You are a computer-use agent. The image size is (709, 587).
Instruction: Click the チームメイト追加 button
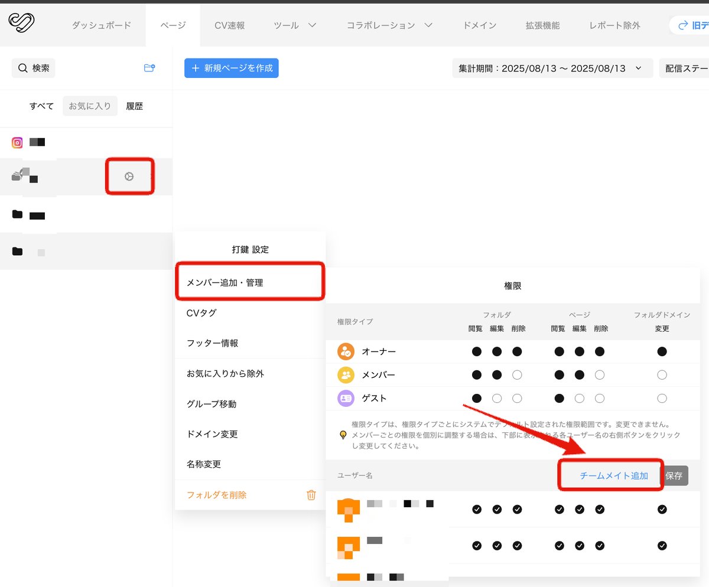[613, 475]
